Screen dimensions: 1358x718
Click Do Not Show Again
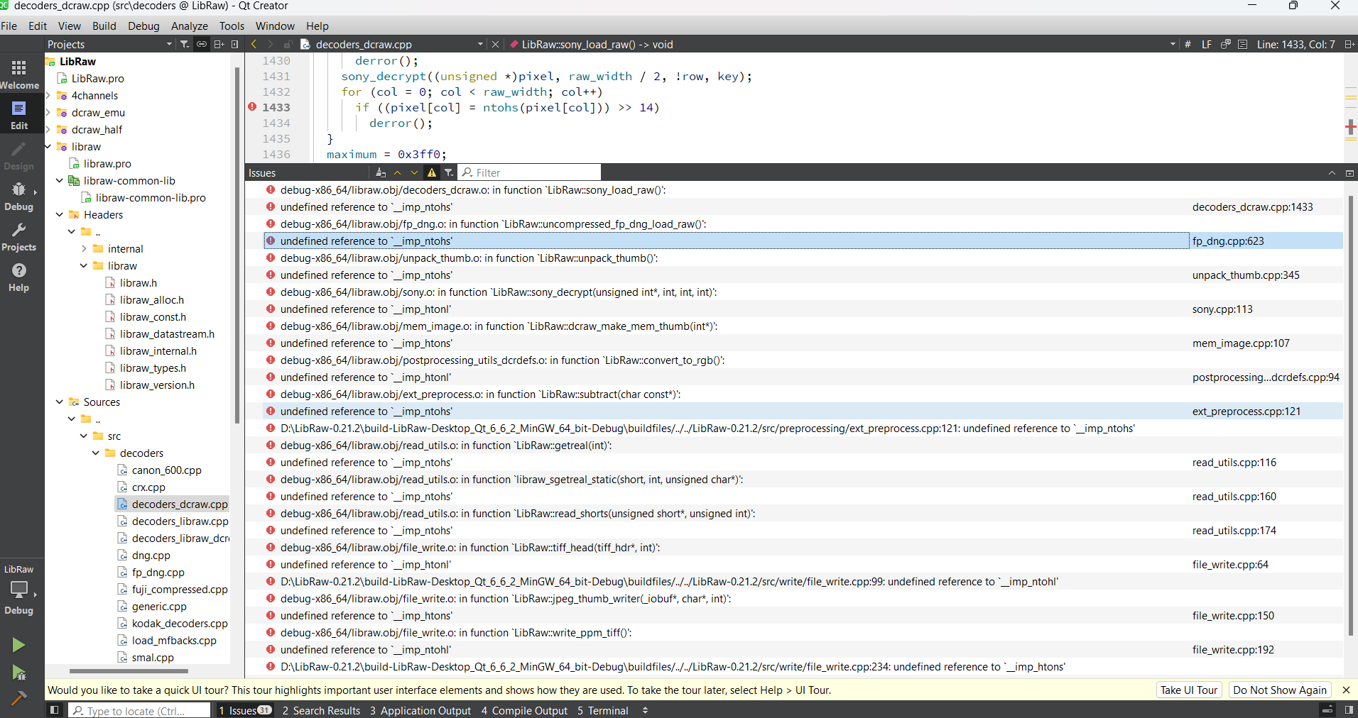coord(1279,690)
